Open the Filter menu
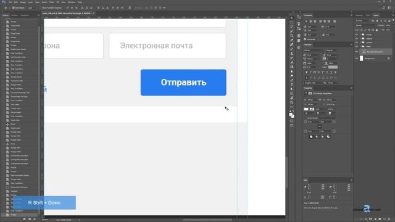395x222 pixels. pyautogui.click(x=52, y=2)
